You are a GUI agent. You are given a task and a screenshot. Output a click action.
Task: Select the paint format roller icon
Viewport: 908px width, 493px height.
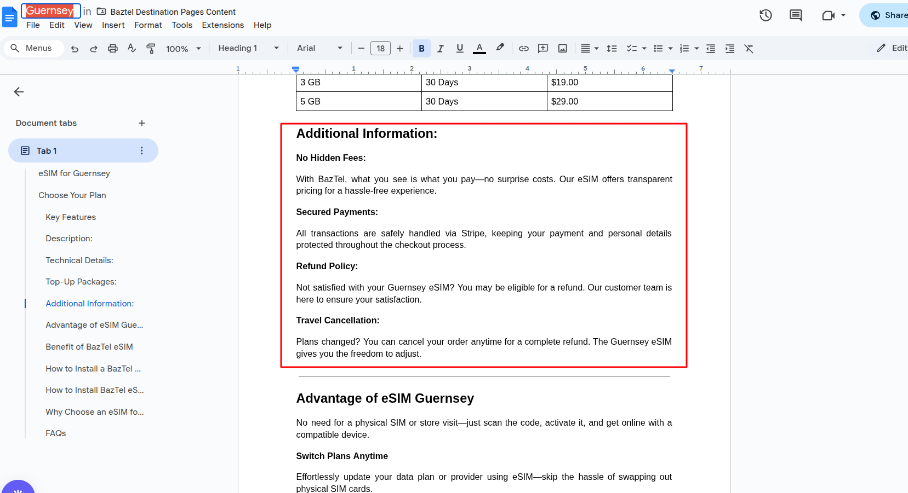click(x=151, y=49)
